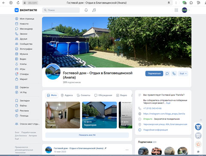Open the Территория photo album thumbnail
The image size is (206, 156).
(x=100, y=115)
